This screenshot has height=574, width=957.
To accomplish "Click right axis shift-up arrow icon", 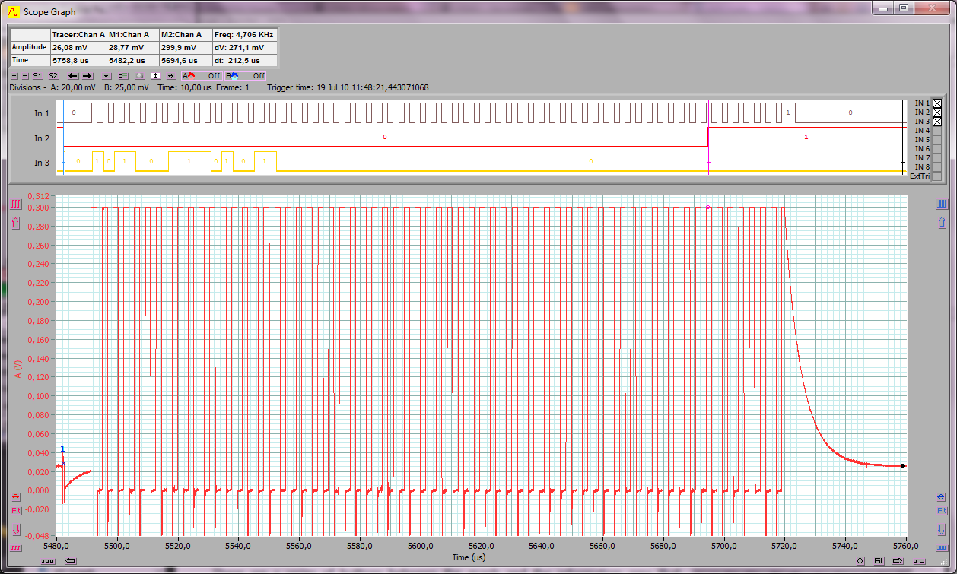I will pos(943,223).
